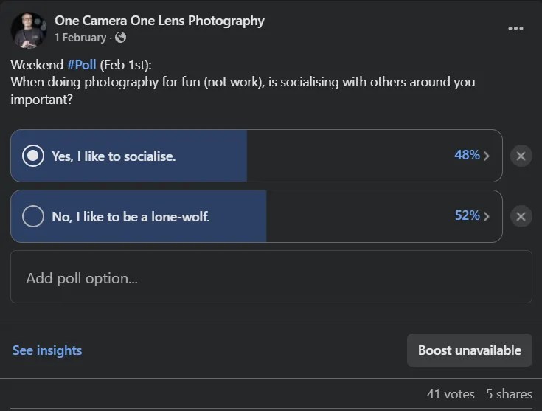This screenshot has width=542, height=411.
Task: Click the '1 February' post timestamp
Action: point(80,38)
